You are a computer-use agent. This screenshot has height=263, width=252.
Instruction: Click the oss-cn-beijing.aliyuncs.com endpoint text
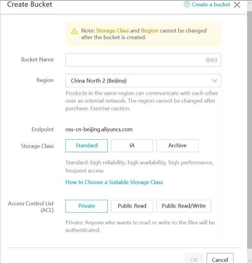pyautogui.click(x=99, y=129)
